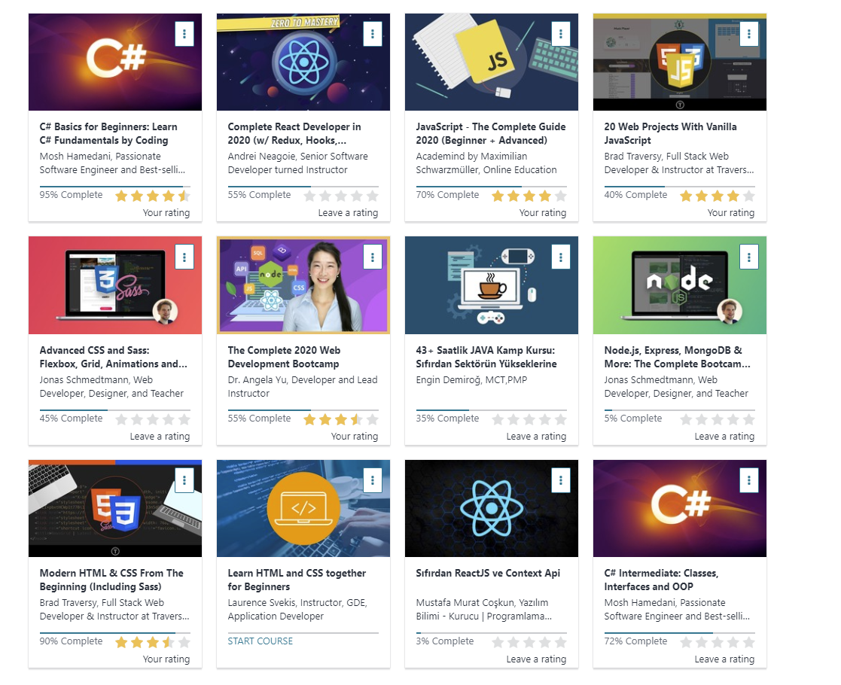
Task: Click empty stars on Complete React Developer card
Action: pos(341,196)
